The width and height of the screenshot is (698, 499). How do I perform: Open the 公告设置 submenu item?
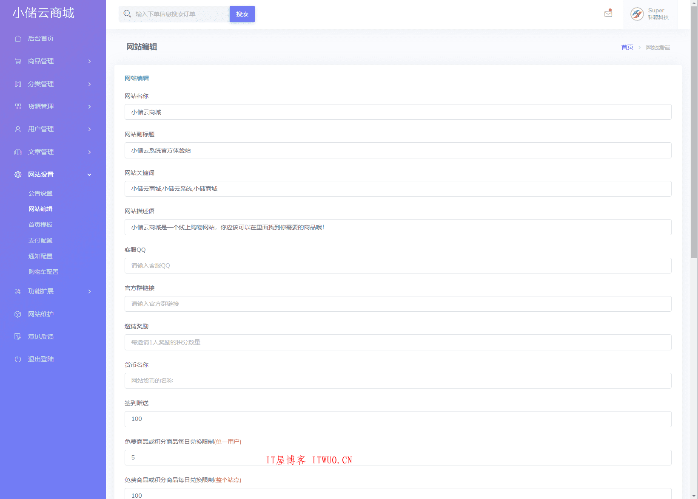click(x=40, y=193)
